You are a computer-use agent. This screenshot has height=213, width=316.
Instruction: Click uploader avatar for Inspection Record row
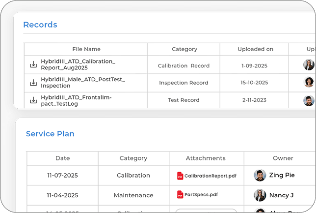pyautogui.click(x=309, y=82)
